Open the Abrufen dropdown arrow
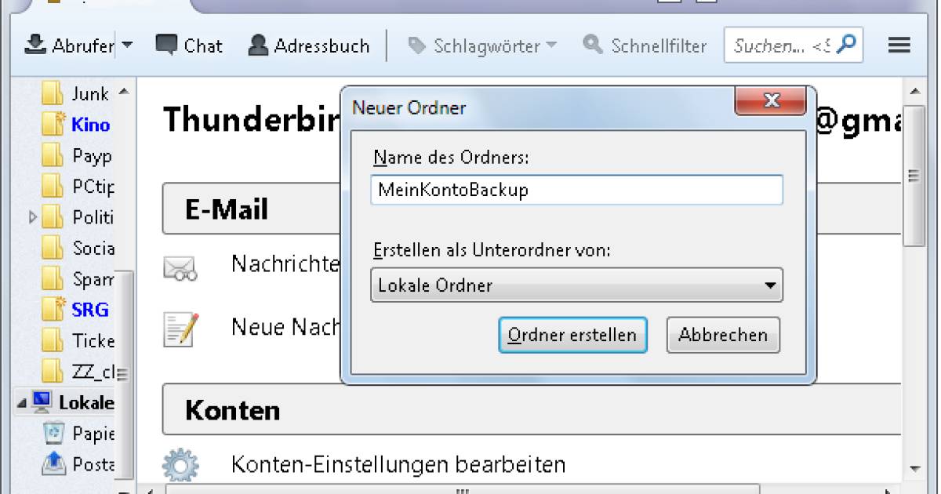 [x=127, y=45]
